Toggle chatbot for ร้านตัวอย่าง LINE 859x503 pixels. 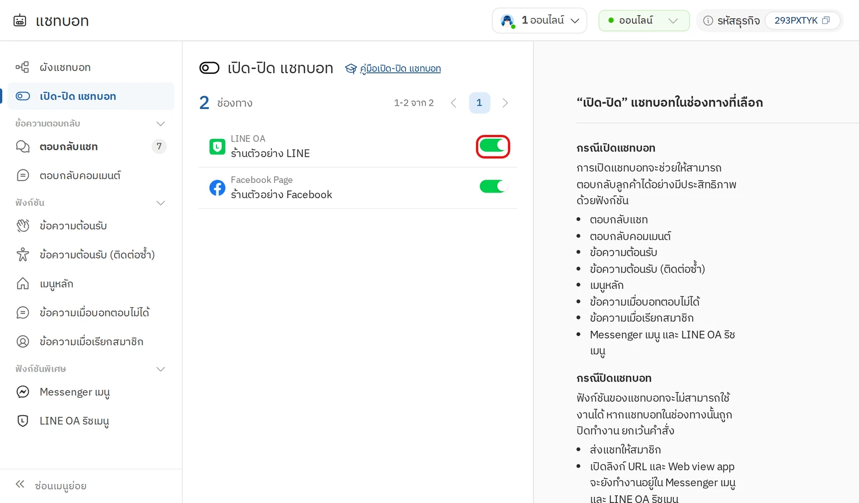point(493,147)
